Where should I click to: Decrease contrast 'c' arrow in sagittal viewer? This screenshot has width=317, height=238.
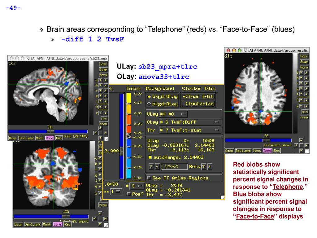(101, 80)
